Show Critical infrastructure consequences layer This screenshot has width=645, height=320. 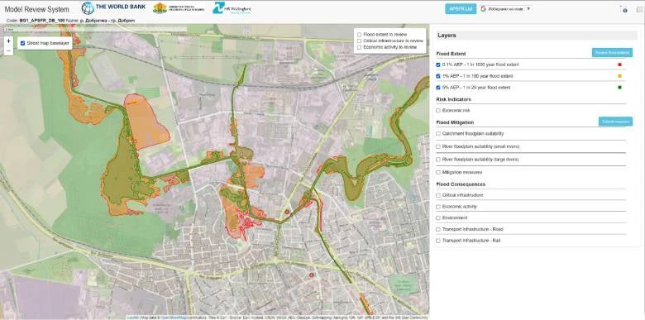(438, 195)
